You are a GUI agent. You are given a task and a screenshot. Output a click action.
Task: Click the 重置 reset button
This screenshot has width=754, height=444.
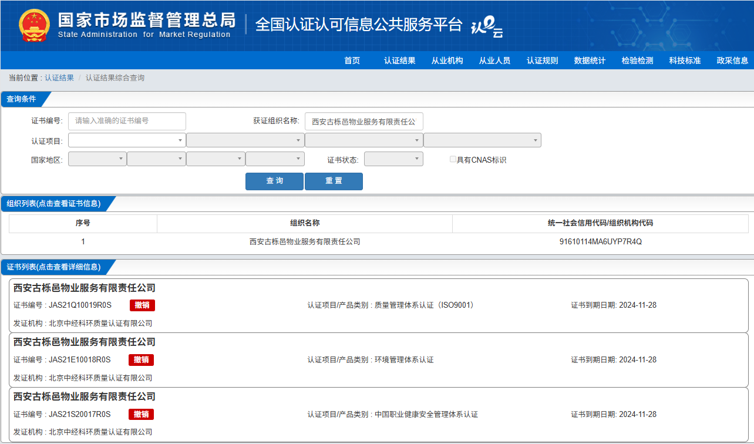[x=334, y=181]
